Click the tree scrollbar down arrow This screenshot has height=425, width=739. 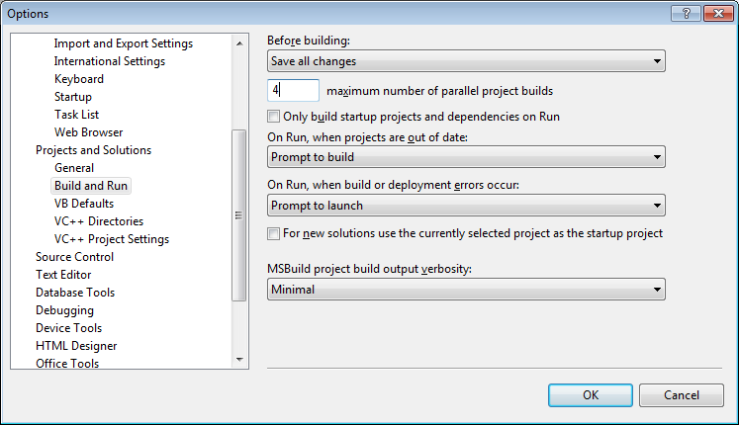pos(238,359)
